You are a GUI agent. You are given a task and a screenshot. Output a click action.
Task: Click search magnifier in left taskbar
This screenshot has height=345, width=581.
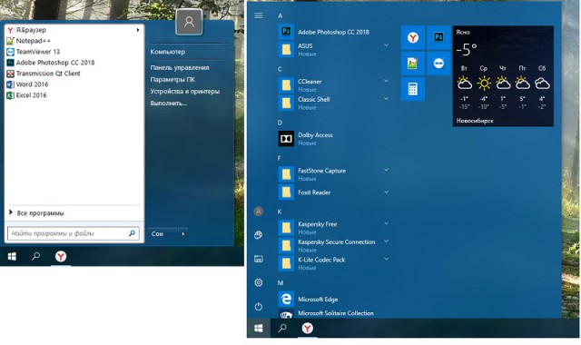pos(35,256)
